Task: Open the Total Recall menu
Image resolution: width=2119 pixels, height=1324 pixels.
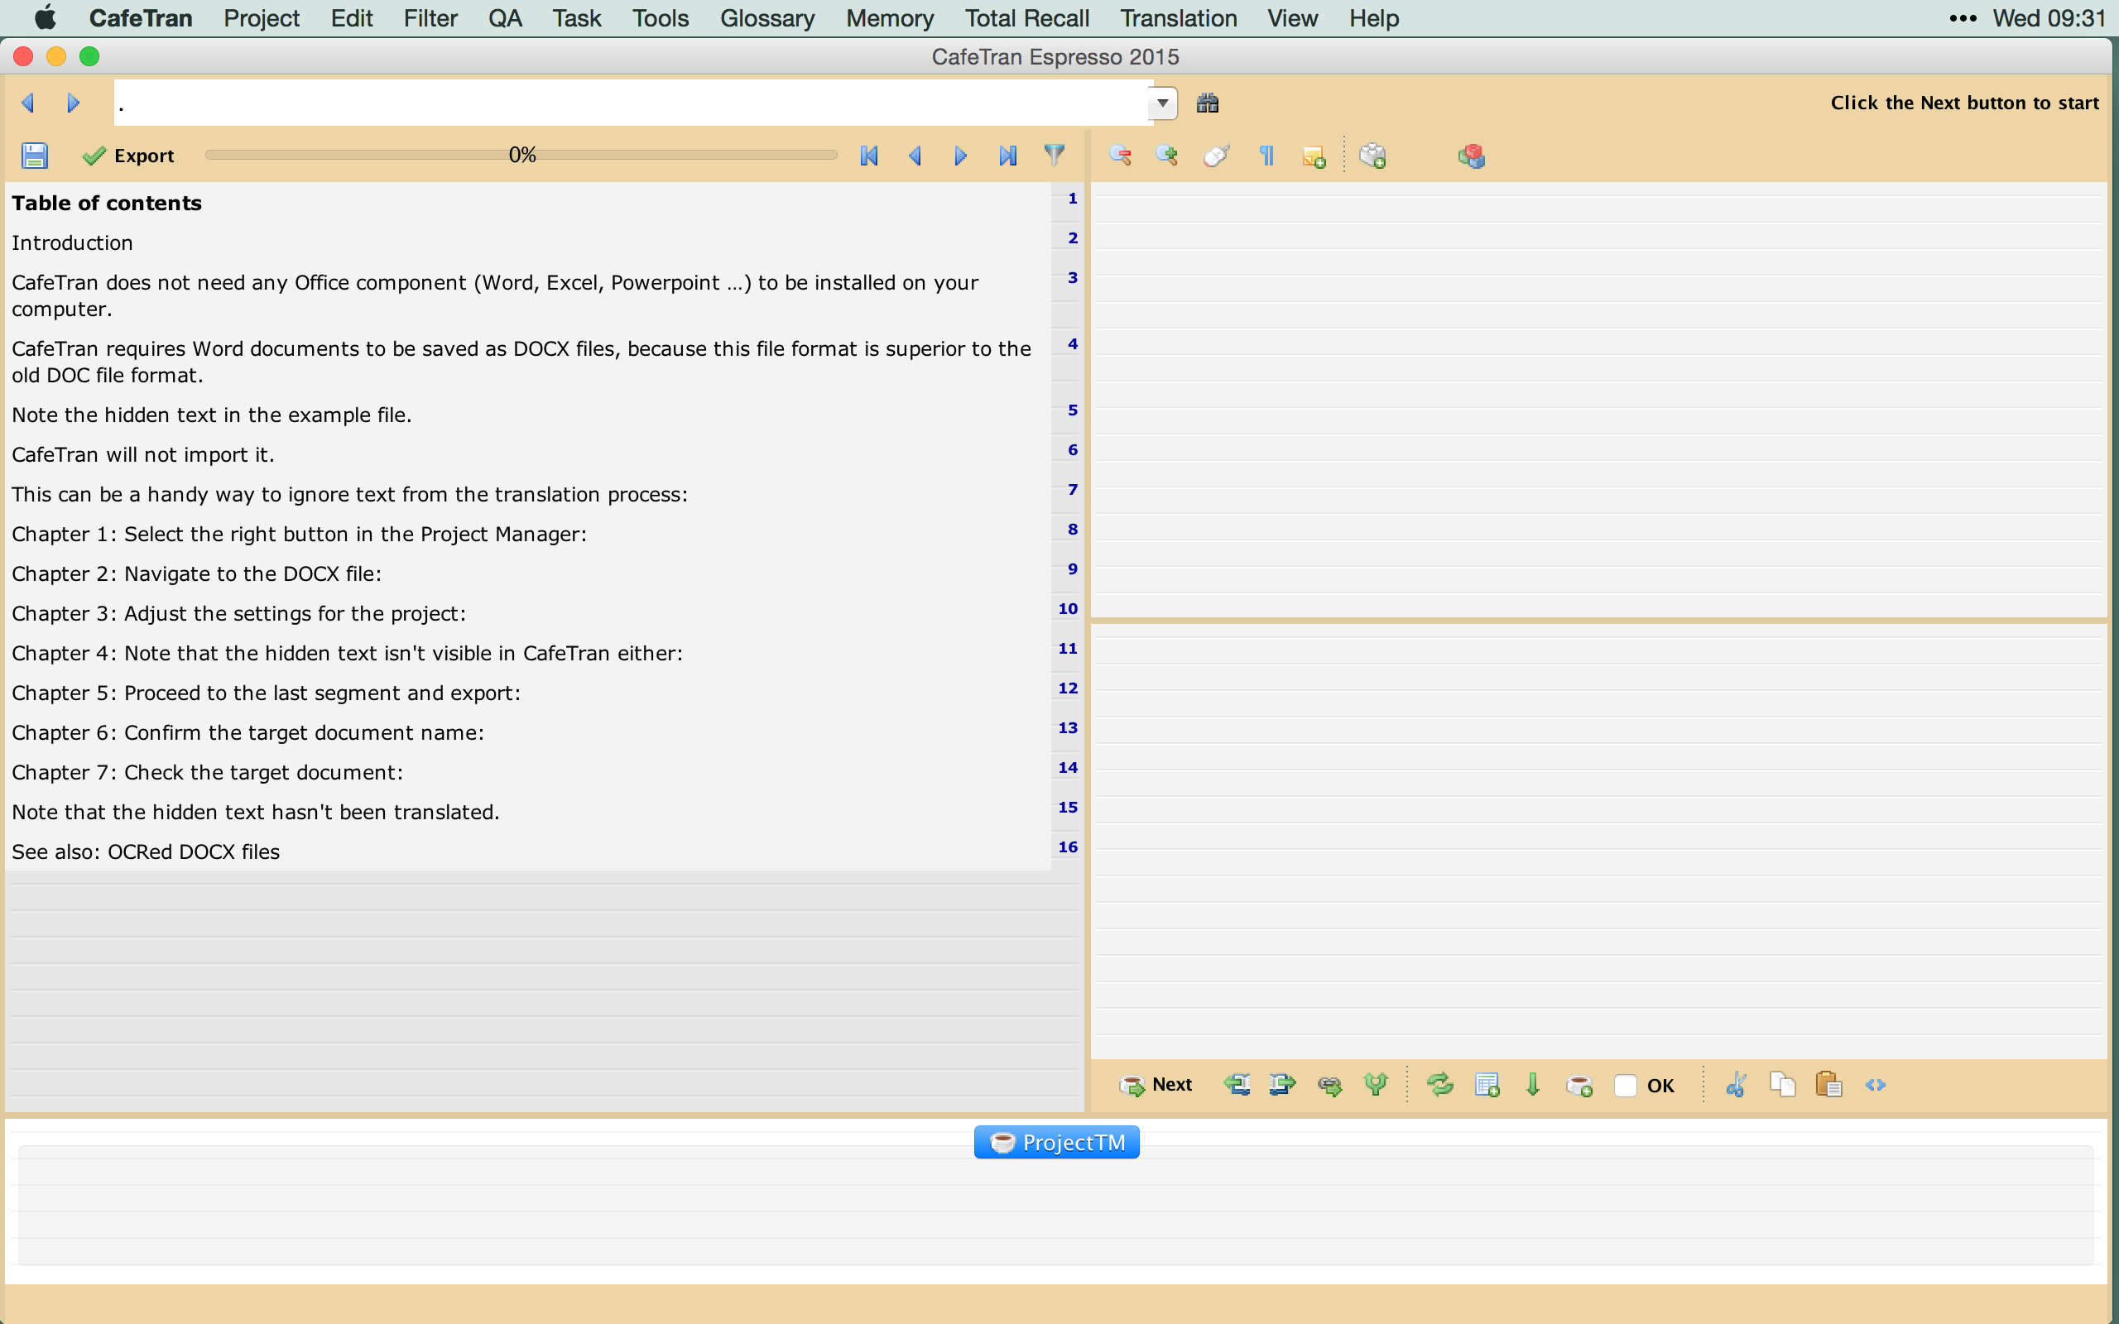Action: (x=1026, y=18)
